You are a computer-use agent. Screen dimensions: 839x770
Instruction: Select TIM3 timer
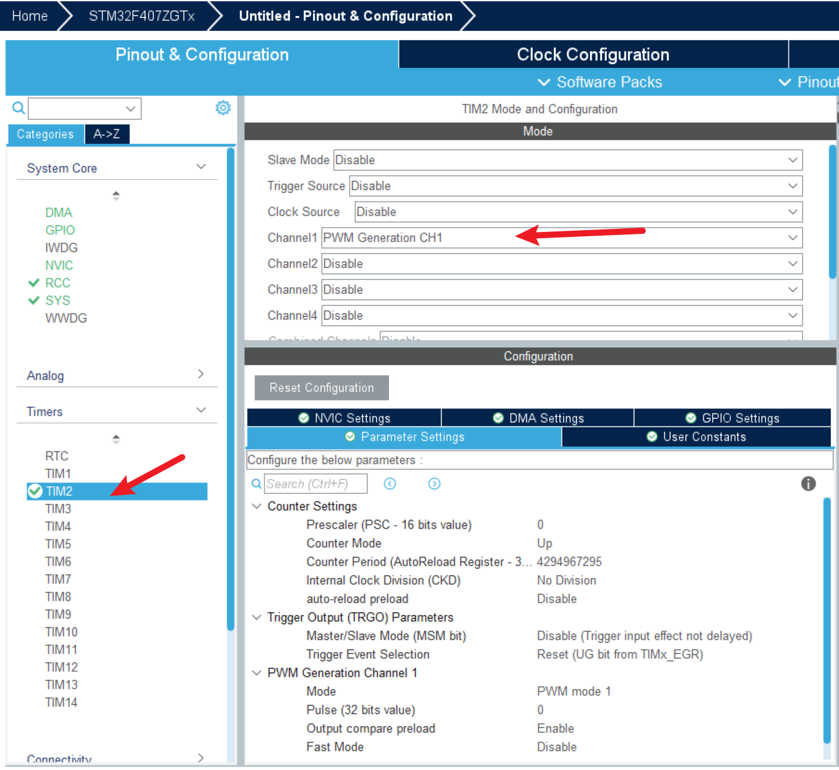58,508
